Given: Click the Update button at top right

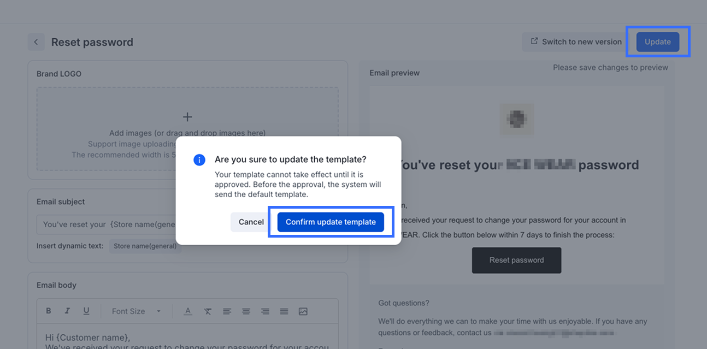Looking at the screenshot, I should pyautogui.click(x=657, y=42).
